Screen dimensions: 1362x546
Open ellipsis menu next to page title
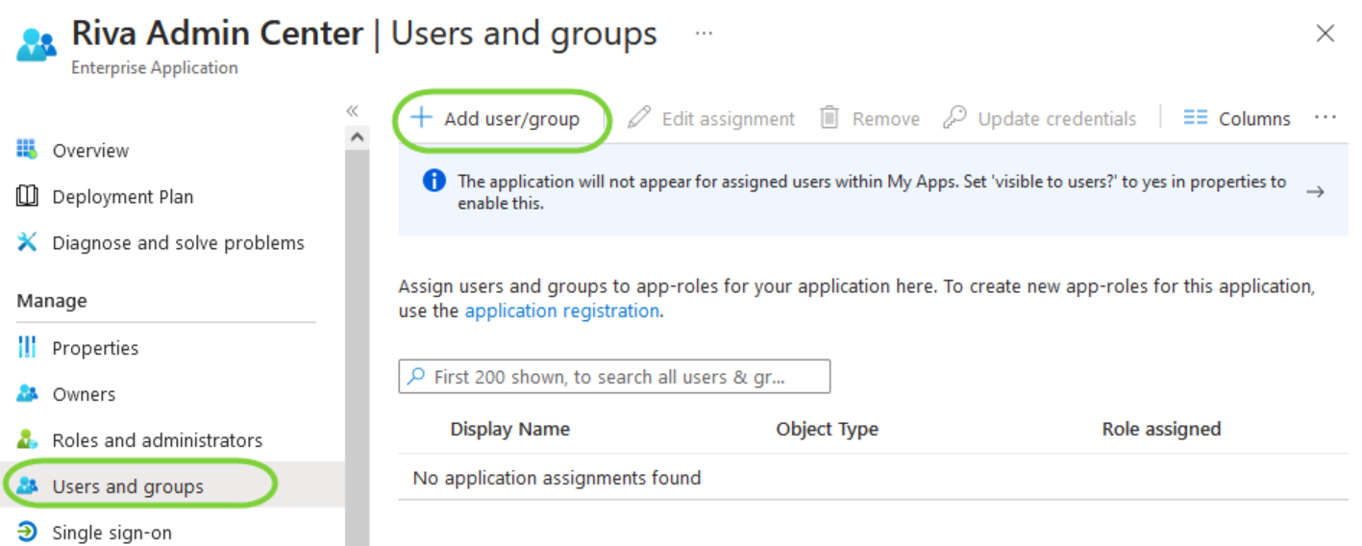[705, 34]
